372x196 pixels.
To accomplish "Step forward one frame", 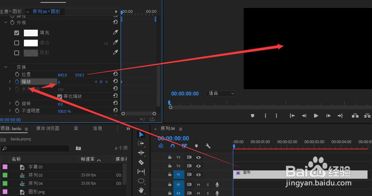I will pos(328,115).
